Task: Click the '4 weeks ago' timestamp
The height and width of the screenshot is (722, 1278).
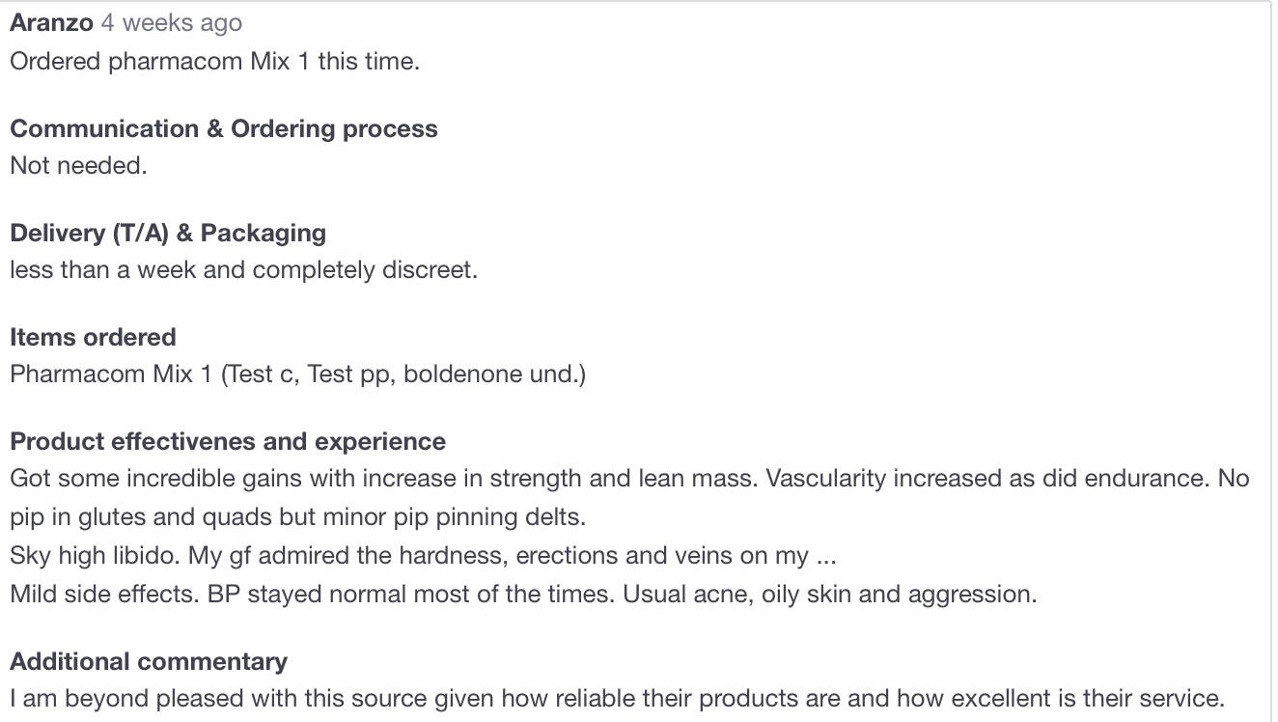Action: pyautogui.click(x=172, y=22)
